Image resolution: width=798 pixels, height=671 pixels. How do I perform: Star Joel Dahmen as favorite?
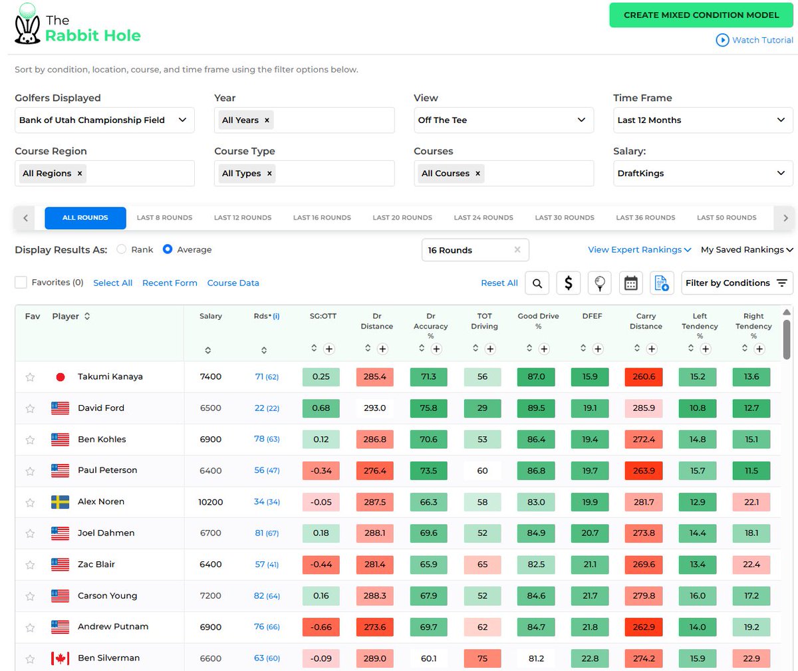(x=30, y=533)
